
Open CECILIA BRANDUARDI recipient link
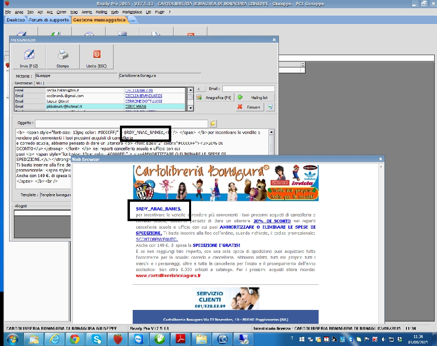[x=143, y=96]
